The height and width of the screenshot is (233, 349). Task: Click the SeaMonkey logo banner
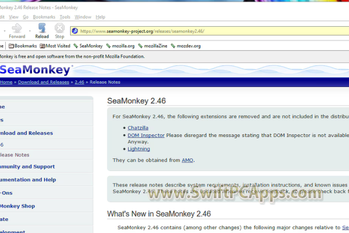(x=35, y=69)
